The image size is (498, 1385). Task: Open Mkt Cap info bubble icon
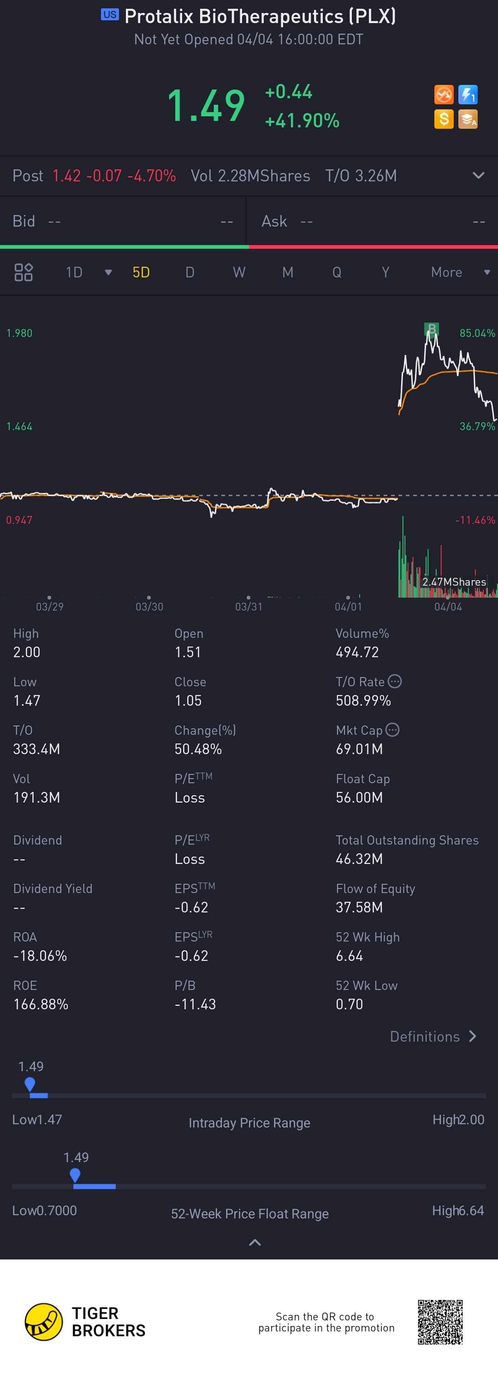coord(393,730)
